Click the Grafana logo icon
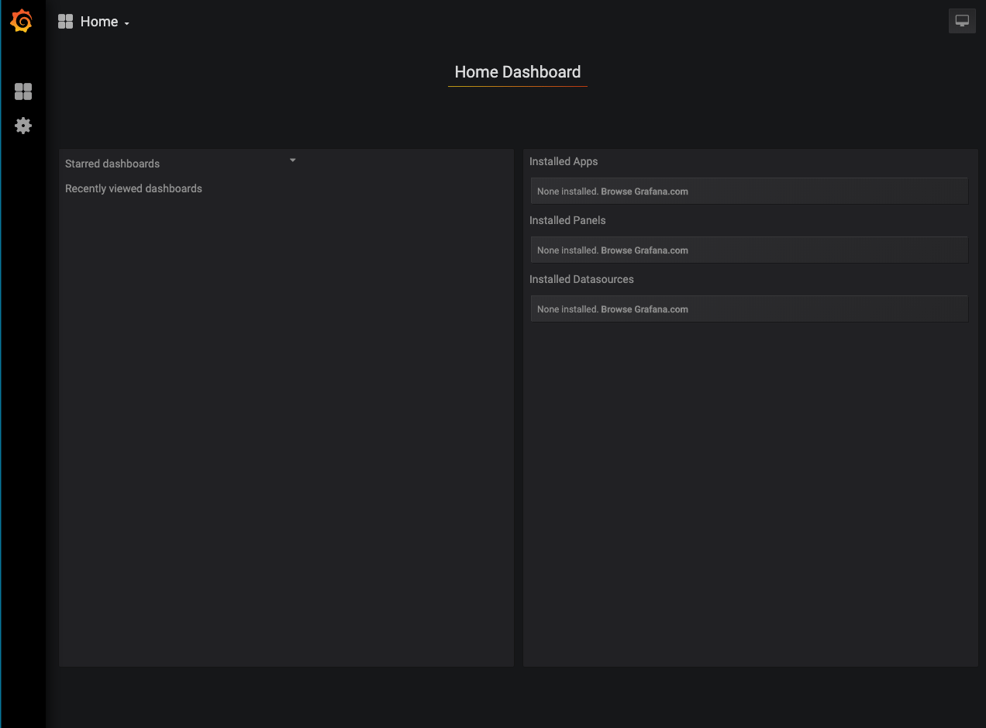The width and height of the screenshot is (986, 728). [x=22, y=21]
